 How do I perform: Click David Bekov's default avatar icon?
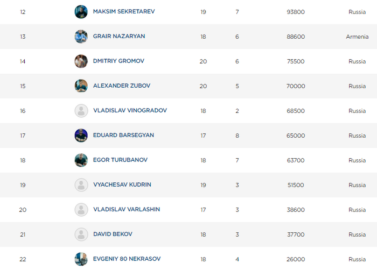[81, 235]
